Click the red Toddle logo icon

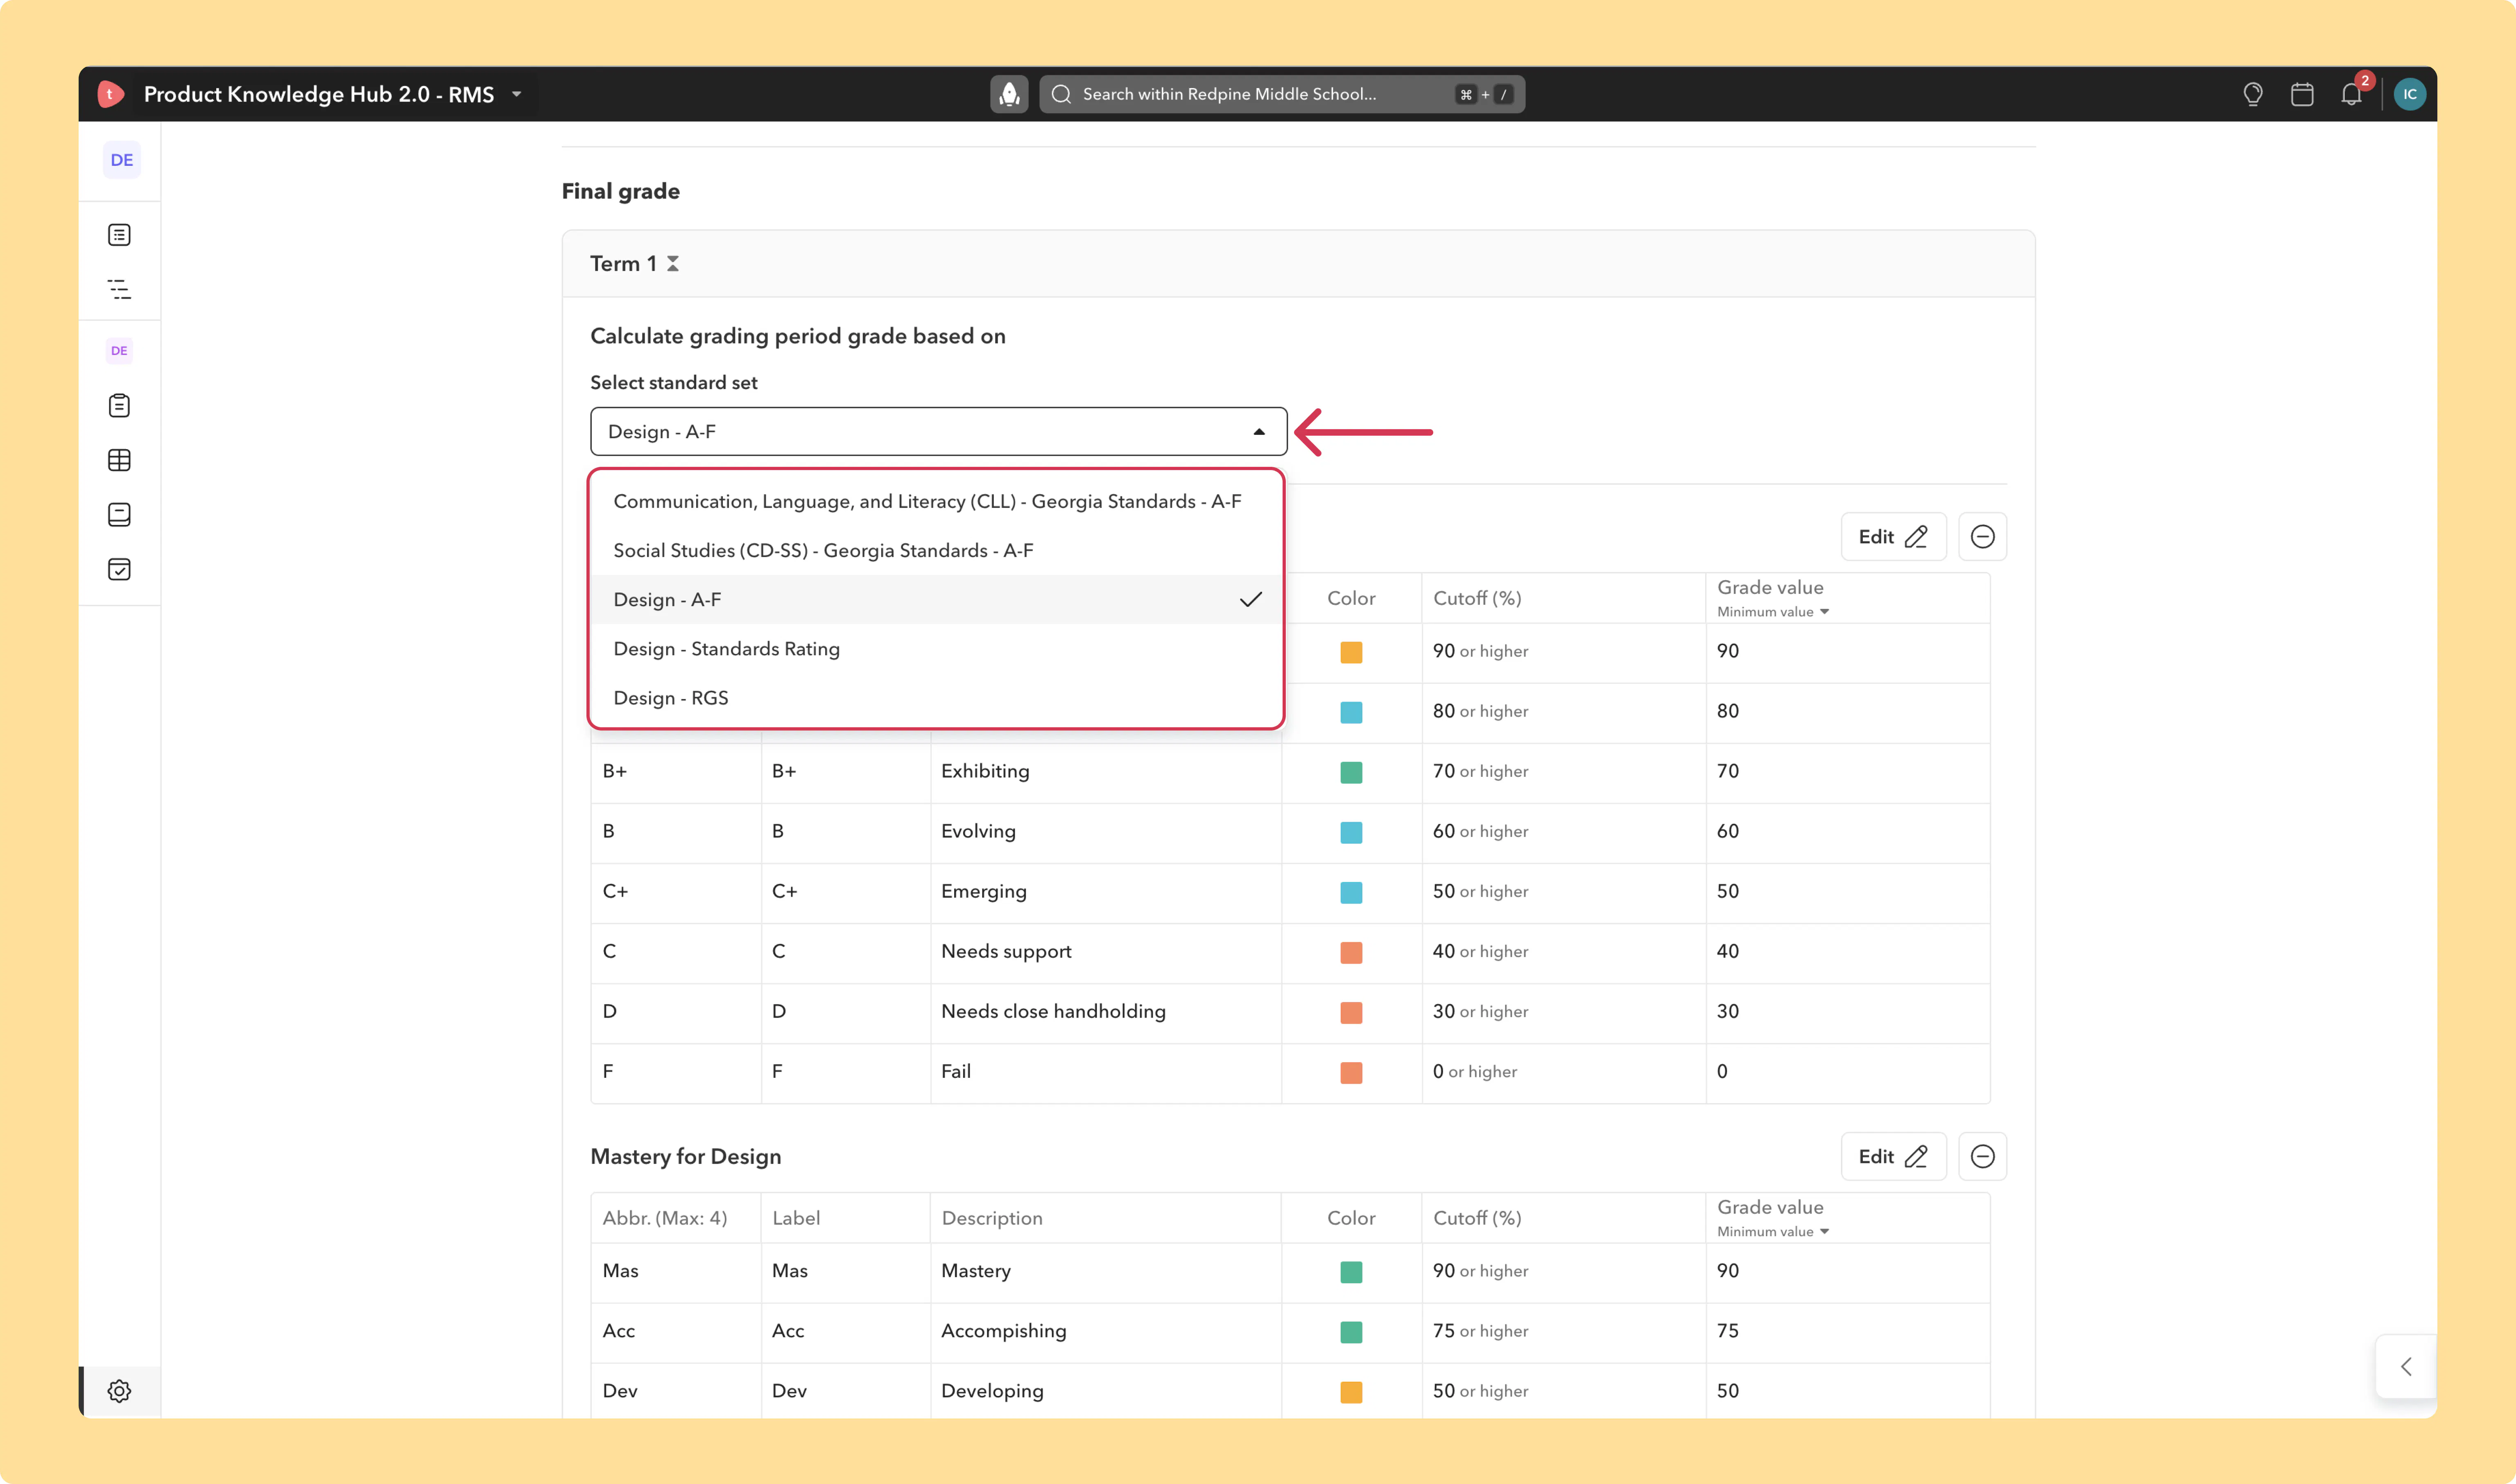(x=110, y=94)
